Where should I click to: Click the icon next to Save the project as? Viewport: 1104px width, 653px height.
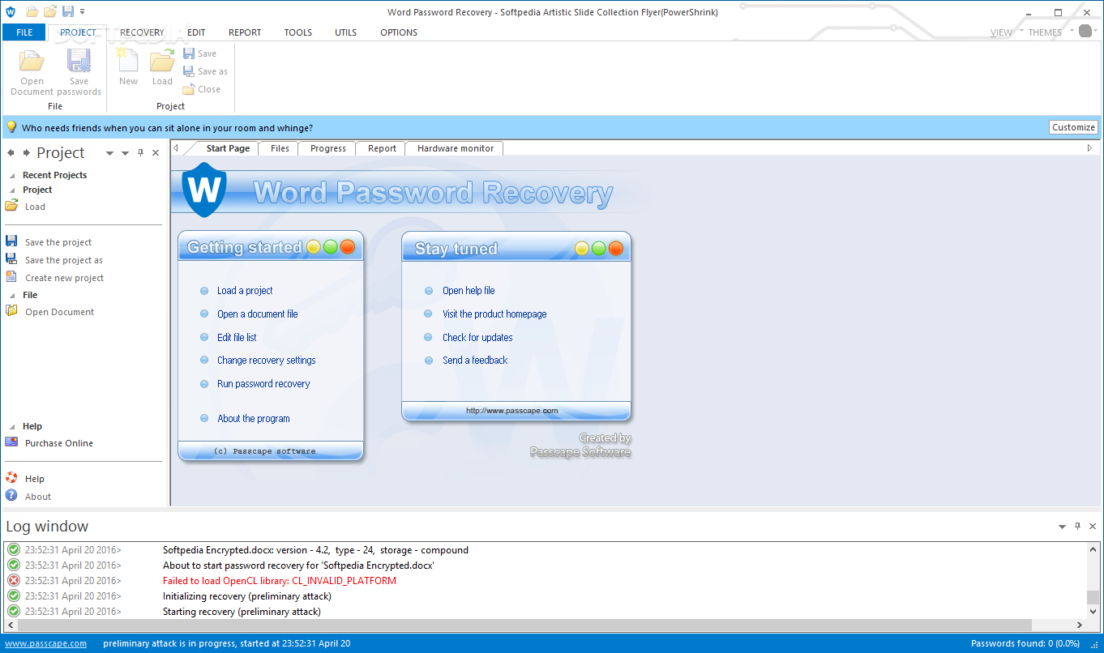point(11,259)
